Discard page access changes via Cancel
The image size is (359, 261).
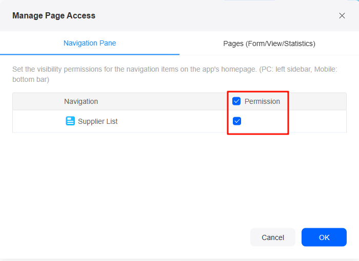pyautogui.click(x=273, y=237)
